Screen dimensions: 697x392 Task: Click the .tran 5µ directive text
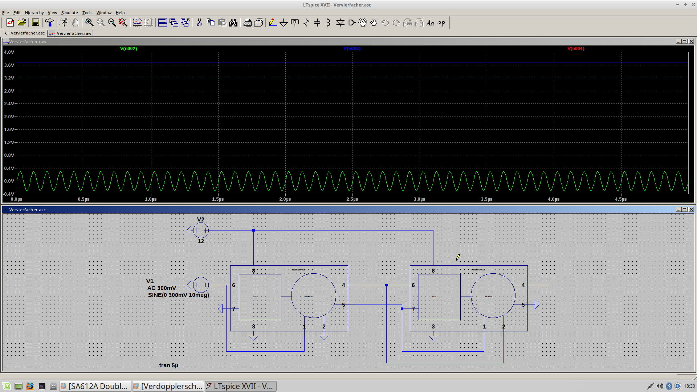click(x=168, y=365)
